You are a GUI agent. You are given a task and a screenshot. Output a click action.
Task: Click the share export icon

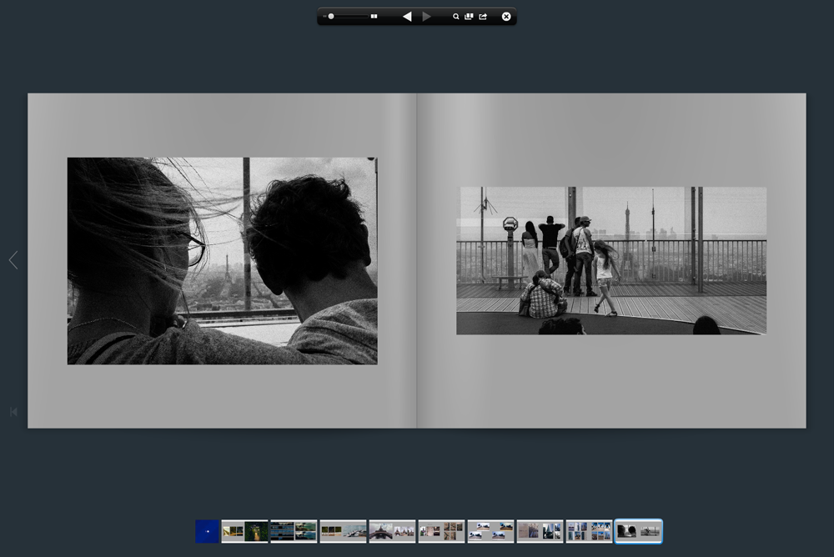pos(483,17)
